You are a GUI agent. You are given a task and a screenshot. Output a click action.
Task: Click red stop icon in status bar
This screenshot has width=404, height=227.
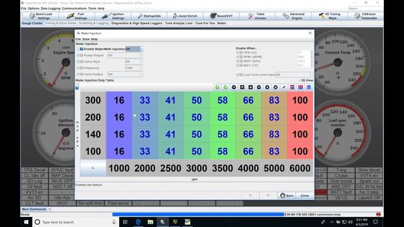point(378,214)
